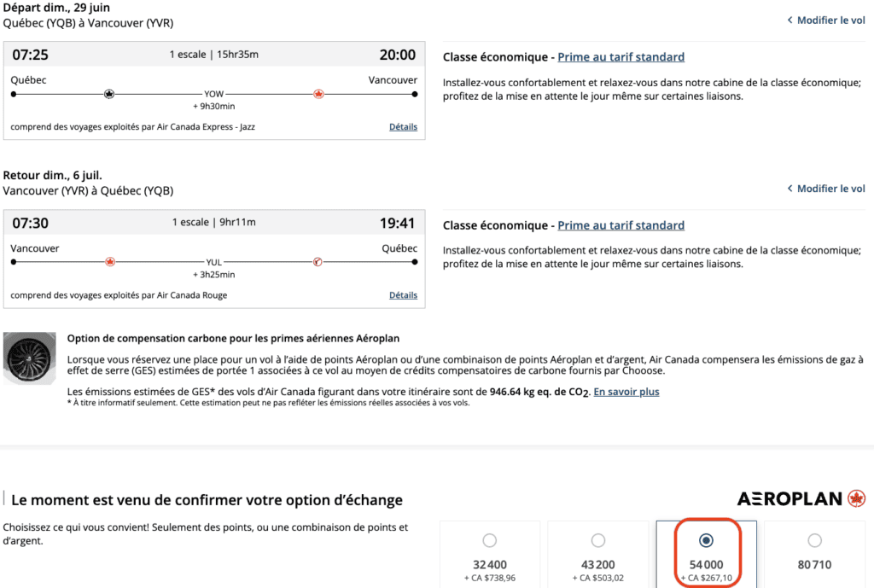Click the Air Canada maple leaf on return route
The image size is (874, 588).
(109, 262)
